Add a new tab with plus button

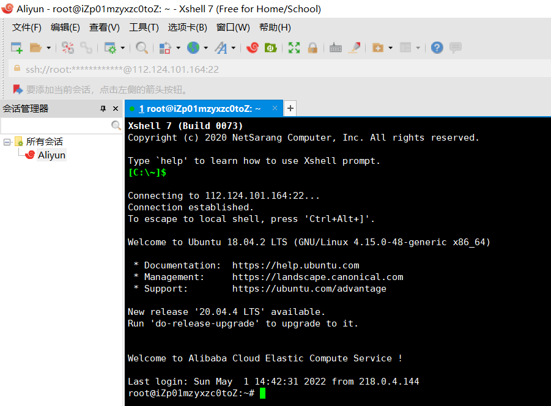(290, 109)
